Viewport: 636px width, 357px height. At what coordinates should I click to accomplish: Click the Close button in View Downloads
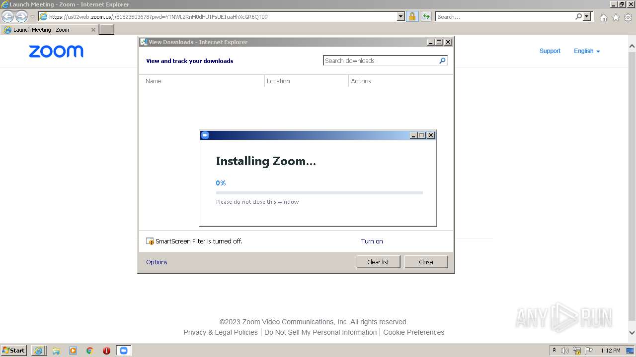click(x=426, y=262)
